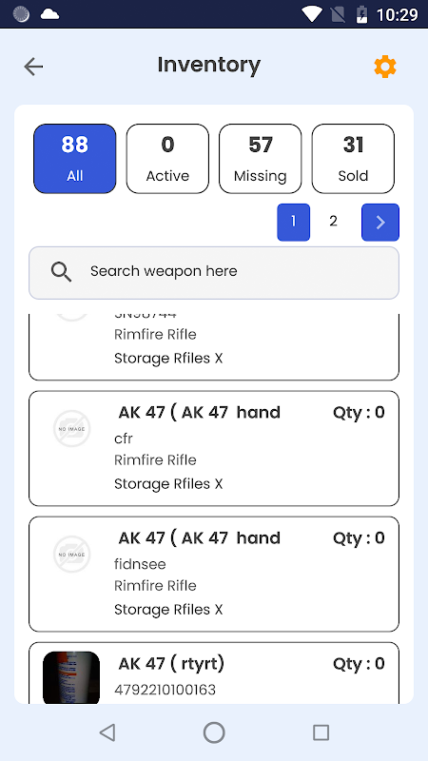Focus the Search weapon here field
The image size is (428, 761).
pos(214,273)
